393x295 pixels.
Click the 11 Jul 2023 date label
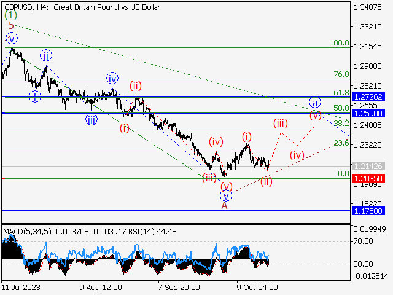[x=21, y=287]
